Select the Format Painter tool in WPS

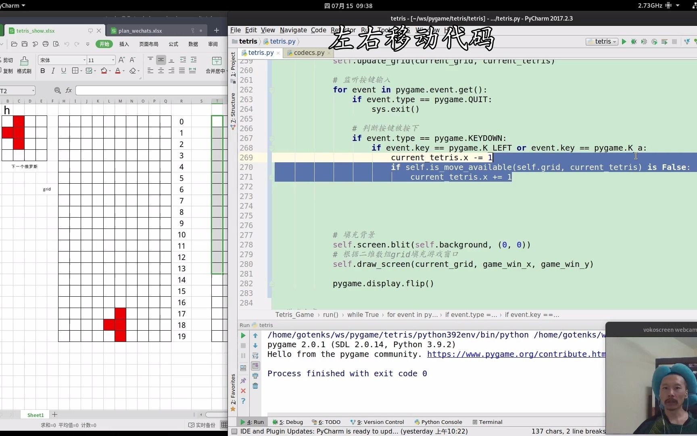(24, 65)
